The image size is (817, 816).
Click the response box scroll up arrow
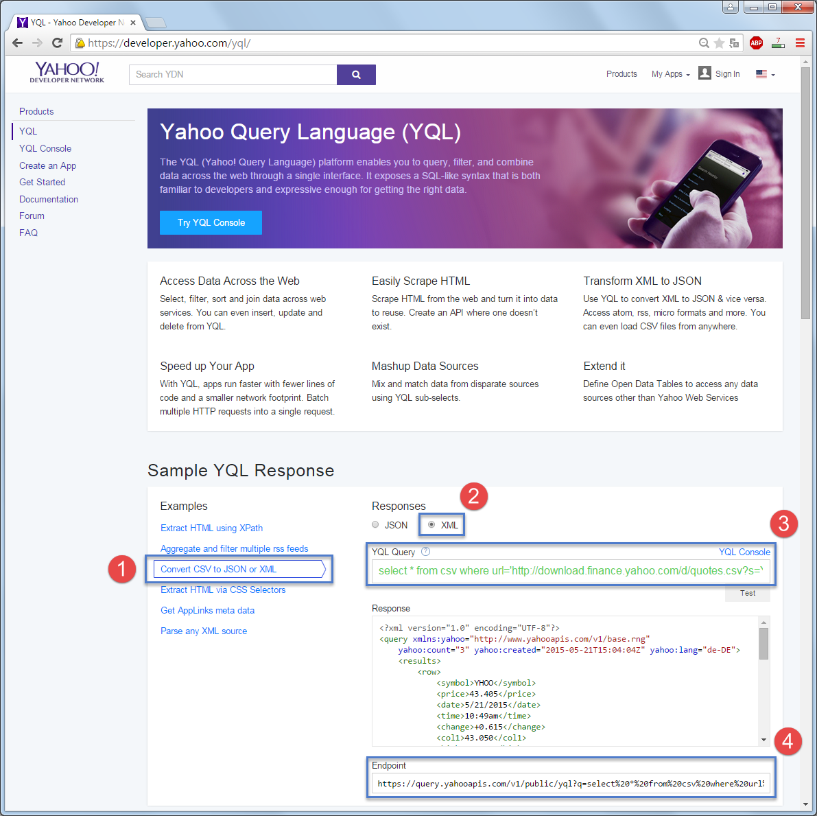tap(764, 622)
